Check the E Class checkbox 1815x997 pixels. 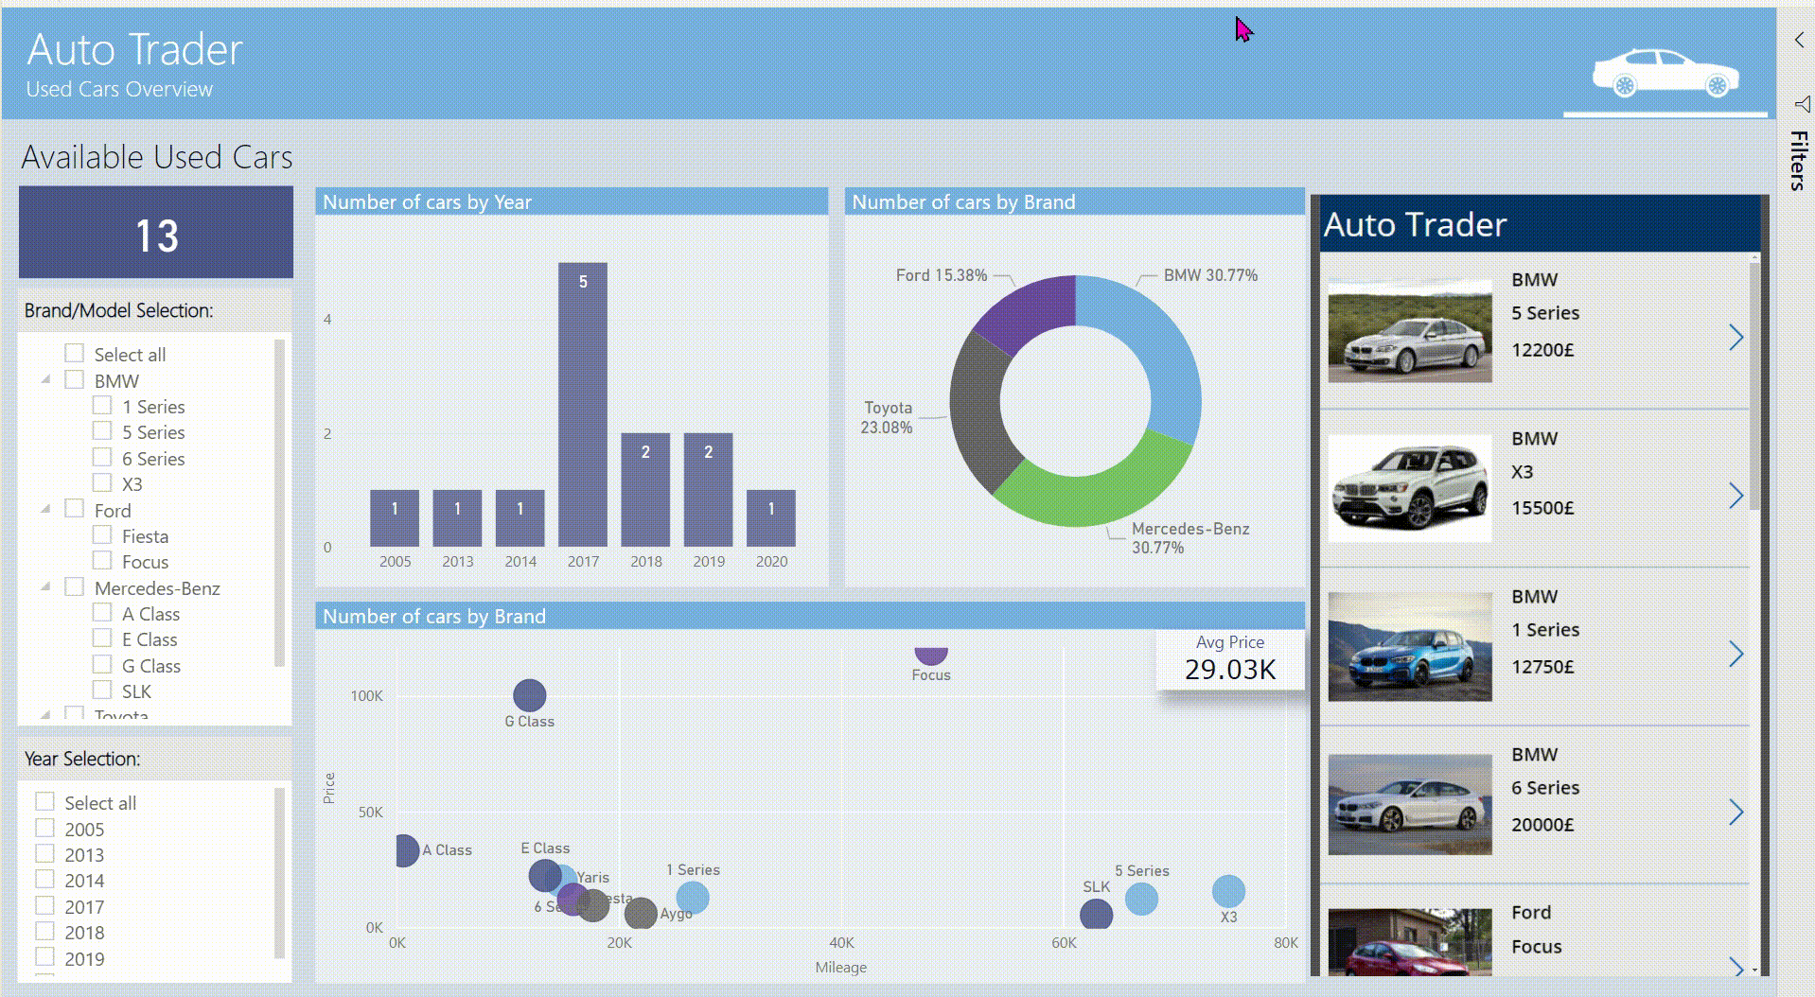102,638
